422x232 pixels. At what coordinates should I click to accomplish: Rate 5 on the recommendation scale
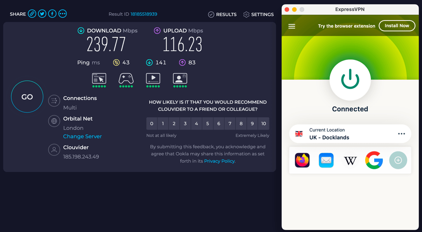point(208,124)
